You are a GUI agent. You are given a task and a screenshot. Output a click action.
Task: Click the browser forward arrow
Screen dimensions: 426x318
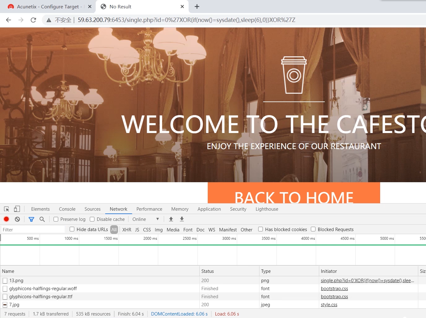click(21, 20)
